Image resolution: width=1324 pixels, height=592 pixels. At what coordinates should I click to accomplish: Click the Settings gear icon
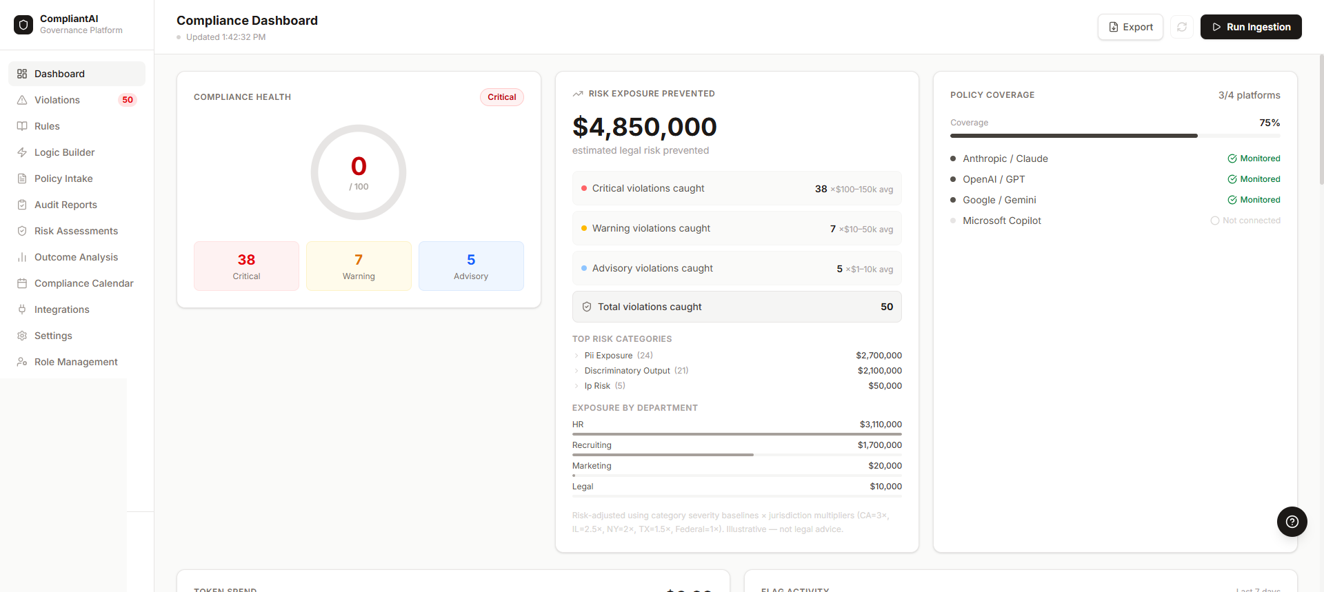[x=22, y=336]
